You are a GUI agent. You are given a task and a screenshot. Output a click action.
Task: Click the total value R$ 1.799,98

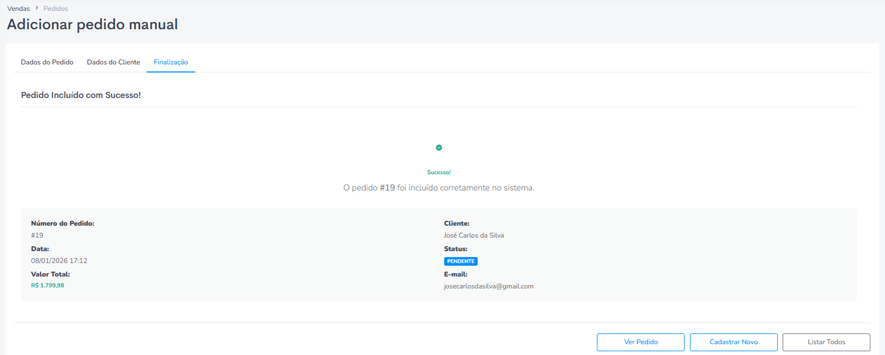(48, 285)
